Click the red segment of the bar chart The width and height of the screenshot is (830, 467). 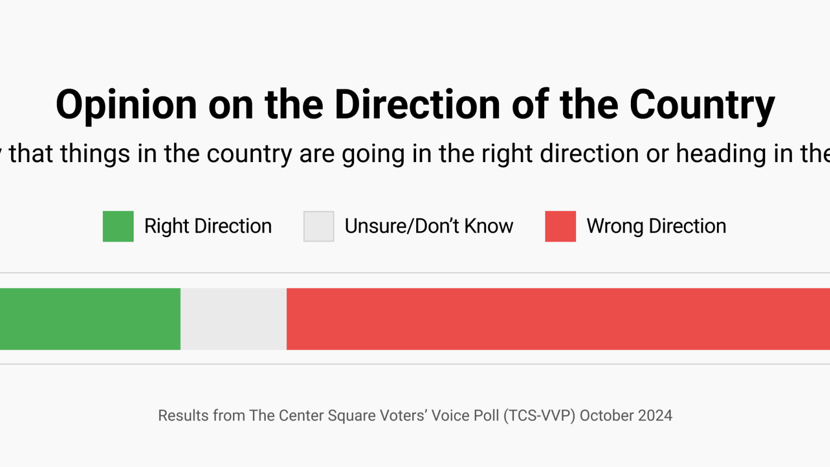tap(558, 319)
